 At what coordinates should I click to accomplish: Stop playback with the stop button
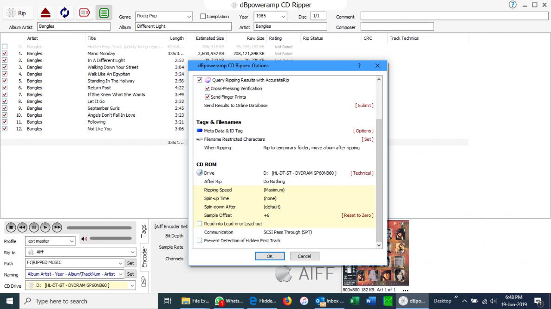(10, 227)
